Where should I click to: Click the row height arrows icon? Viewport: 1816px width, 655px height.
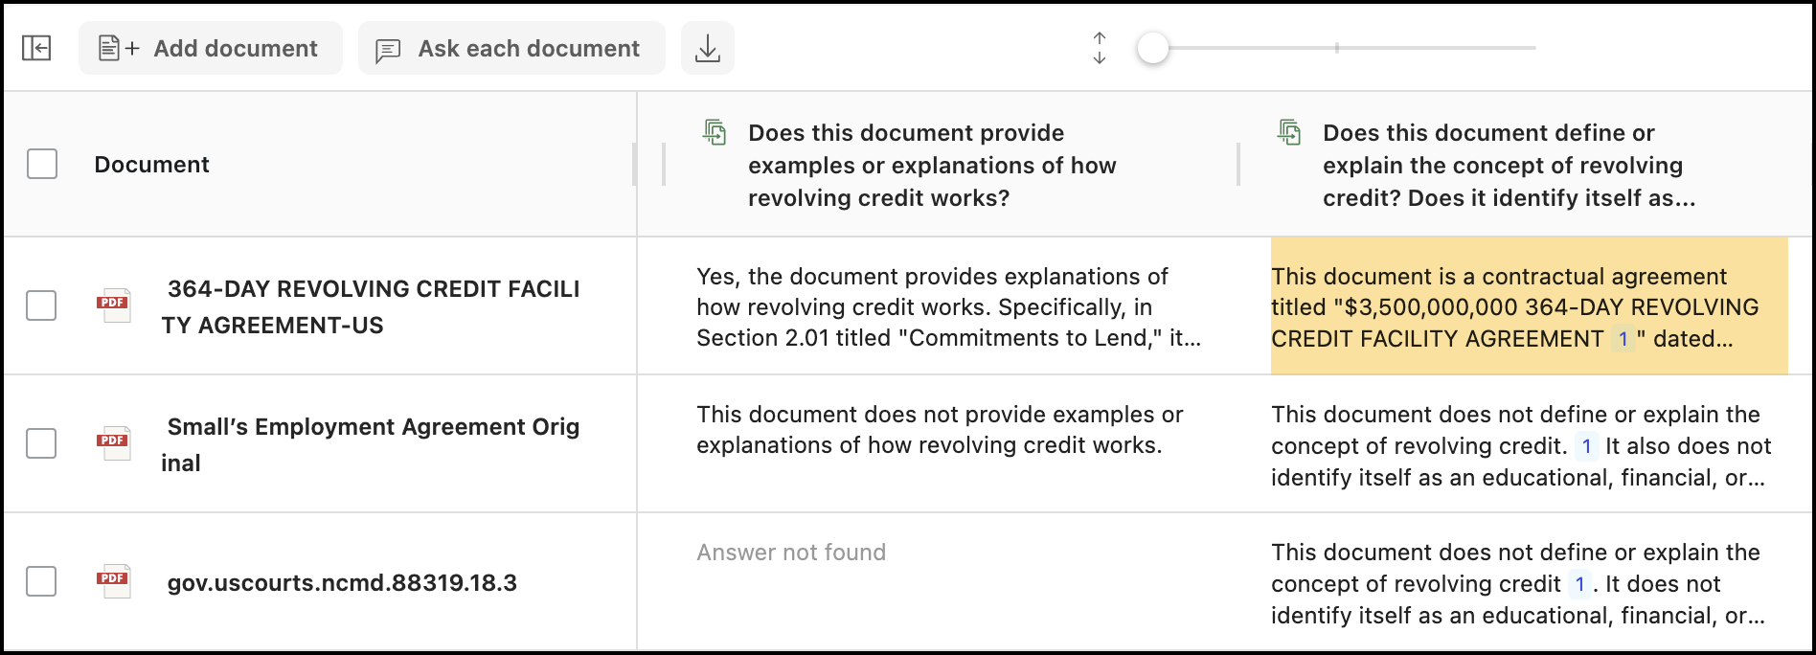[x=1099, y=48]
